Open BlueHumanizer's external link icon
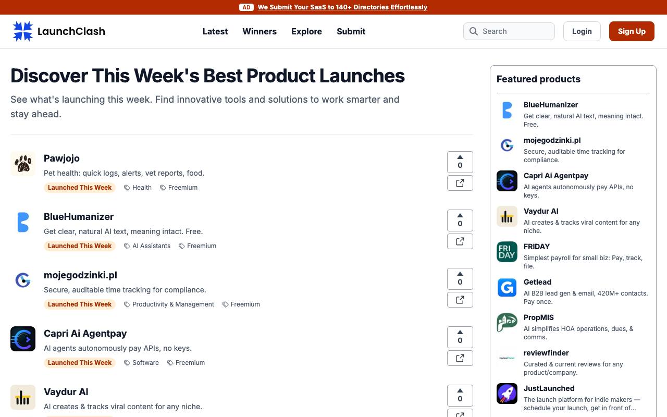667x417 pixels. point(460,241)
